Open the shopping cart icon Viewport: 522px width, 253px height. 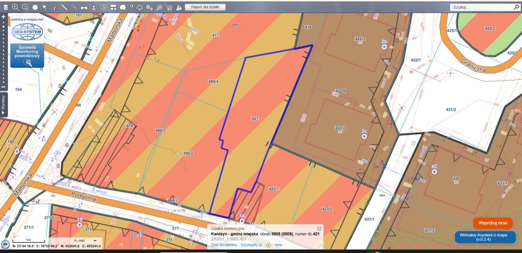point(169,7)
